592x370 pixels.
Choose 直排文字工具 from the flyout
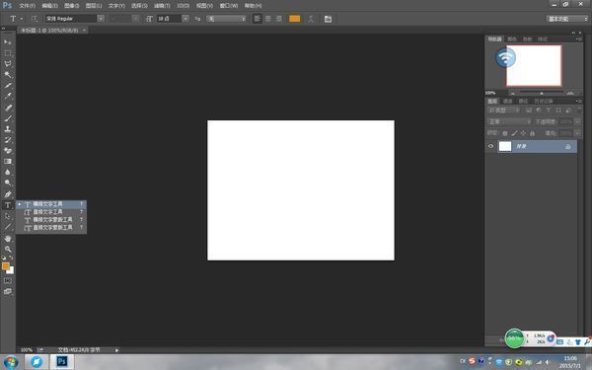[x=51, y=212]
